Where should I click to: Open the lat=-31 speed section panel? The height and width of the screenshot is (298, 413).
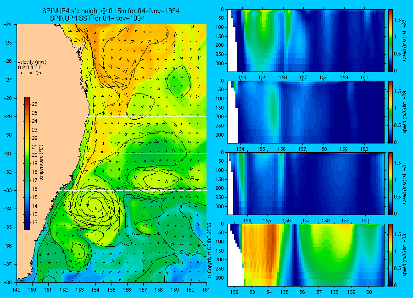(306, 183)
